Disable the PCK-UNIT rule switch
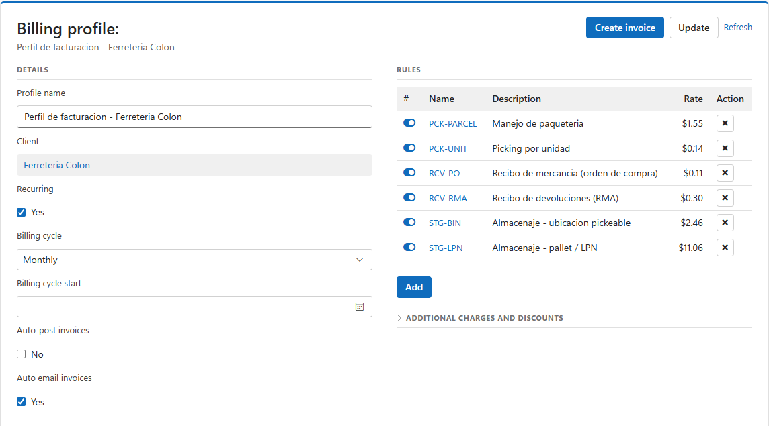Image resolution: width=769 pixels, height=426 pixels. (x=409, y=148)
